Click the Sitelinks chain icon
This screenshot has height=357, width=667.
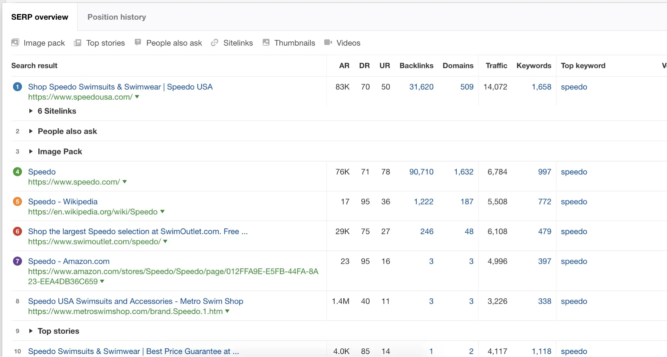pyautogui.click(x=215, y=43)
